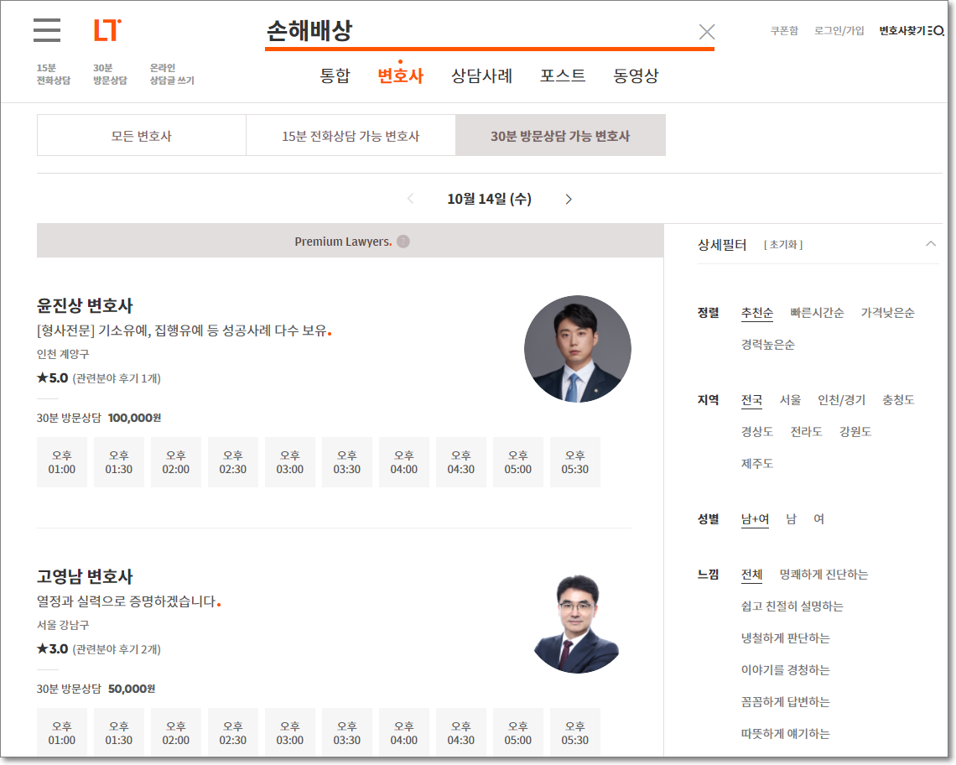Book 고영남 오후 04:30 slot
The image size is (956, 765).
click(461, 732)
